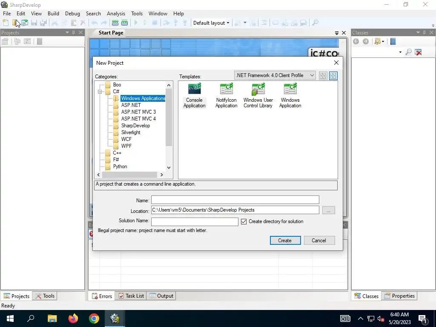
Task: Click the Rebuild Solution toolbar icon
Action: click(125, 23)
